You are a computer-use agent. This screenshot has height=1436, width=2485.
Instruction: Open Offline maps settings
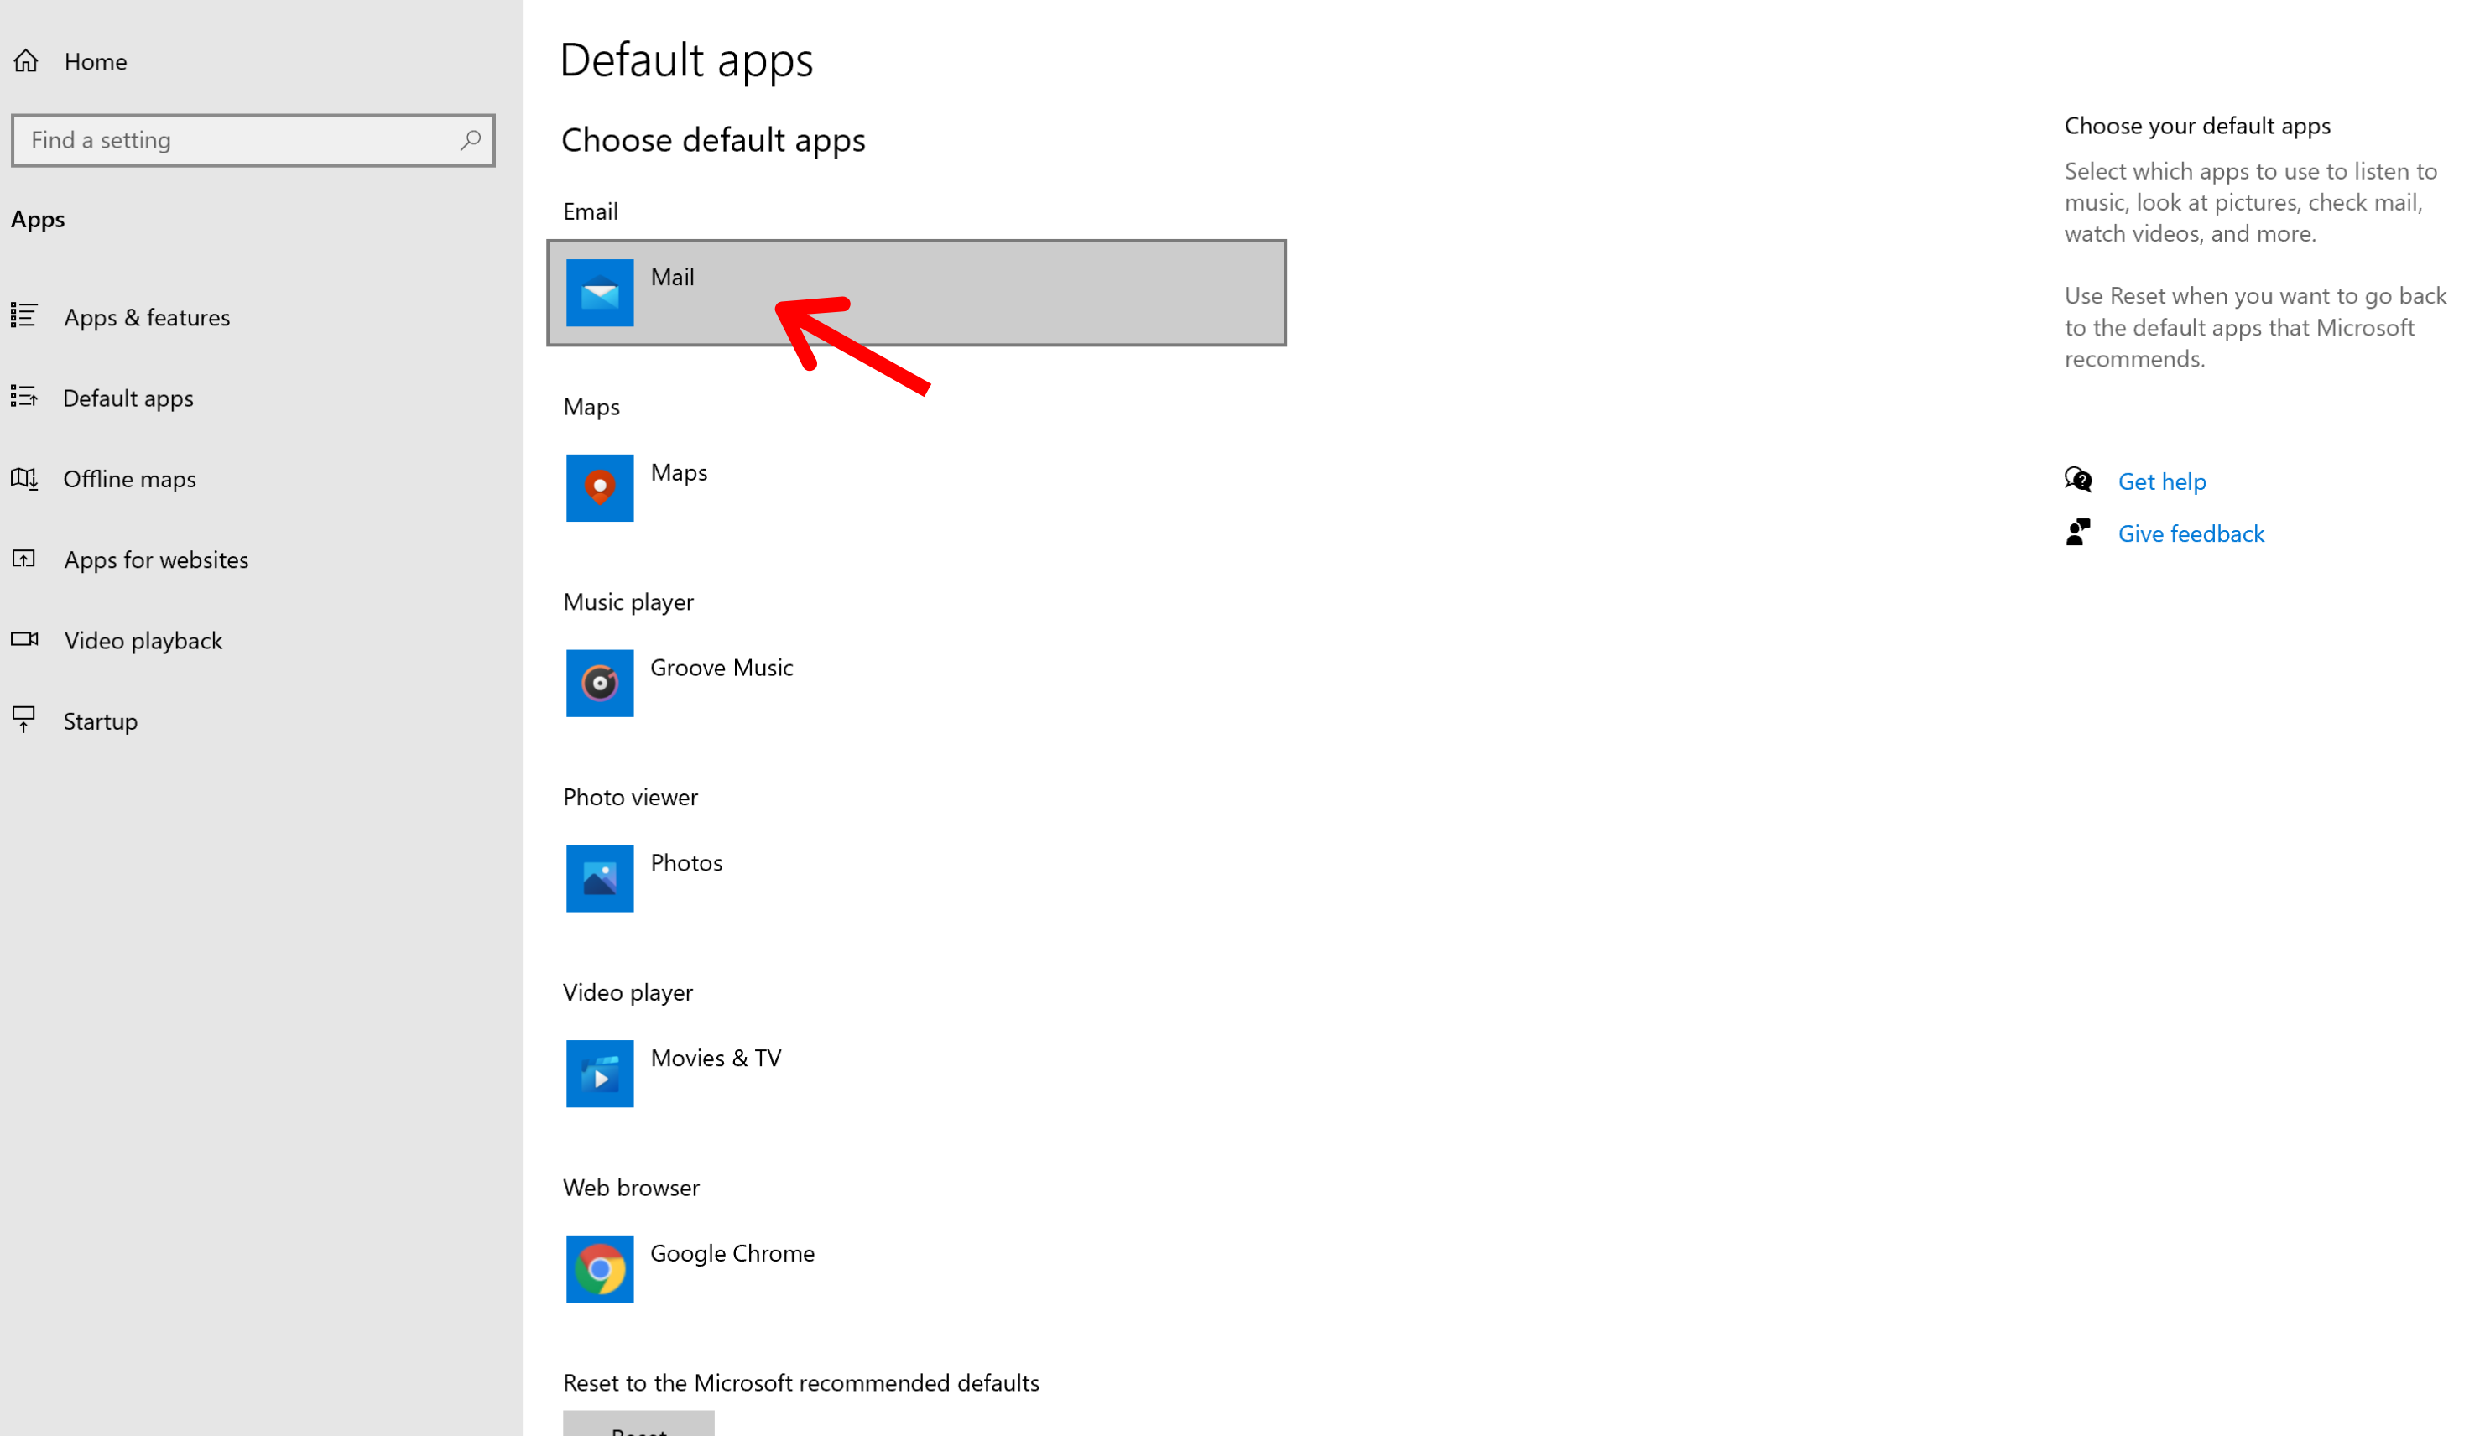click(129, 479)
